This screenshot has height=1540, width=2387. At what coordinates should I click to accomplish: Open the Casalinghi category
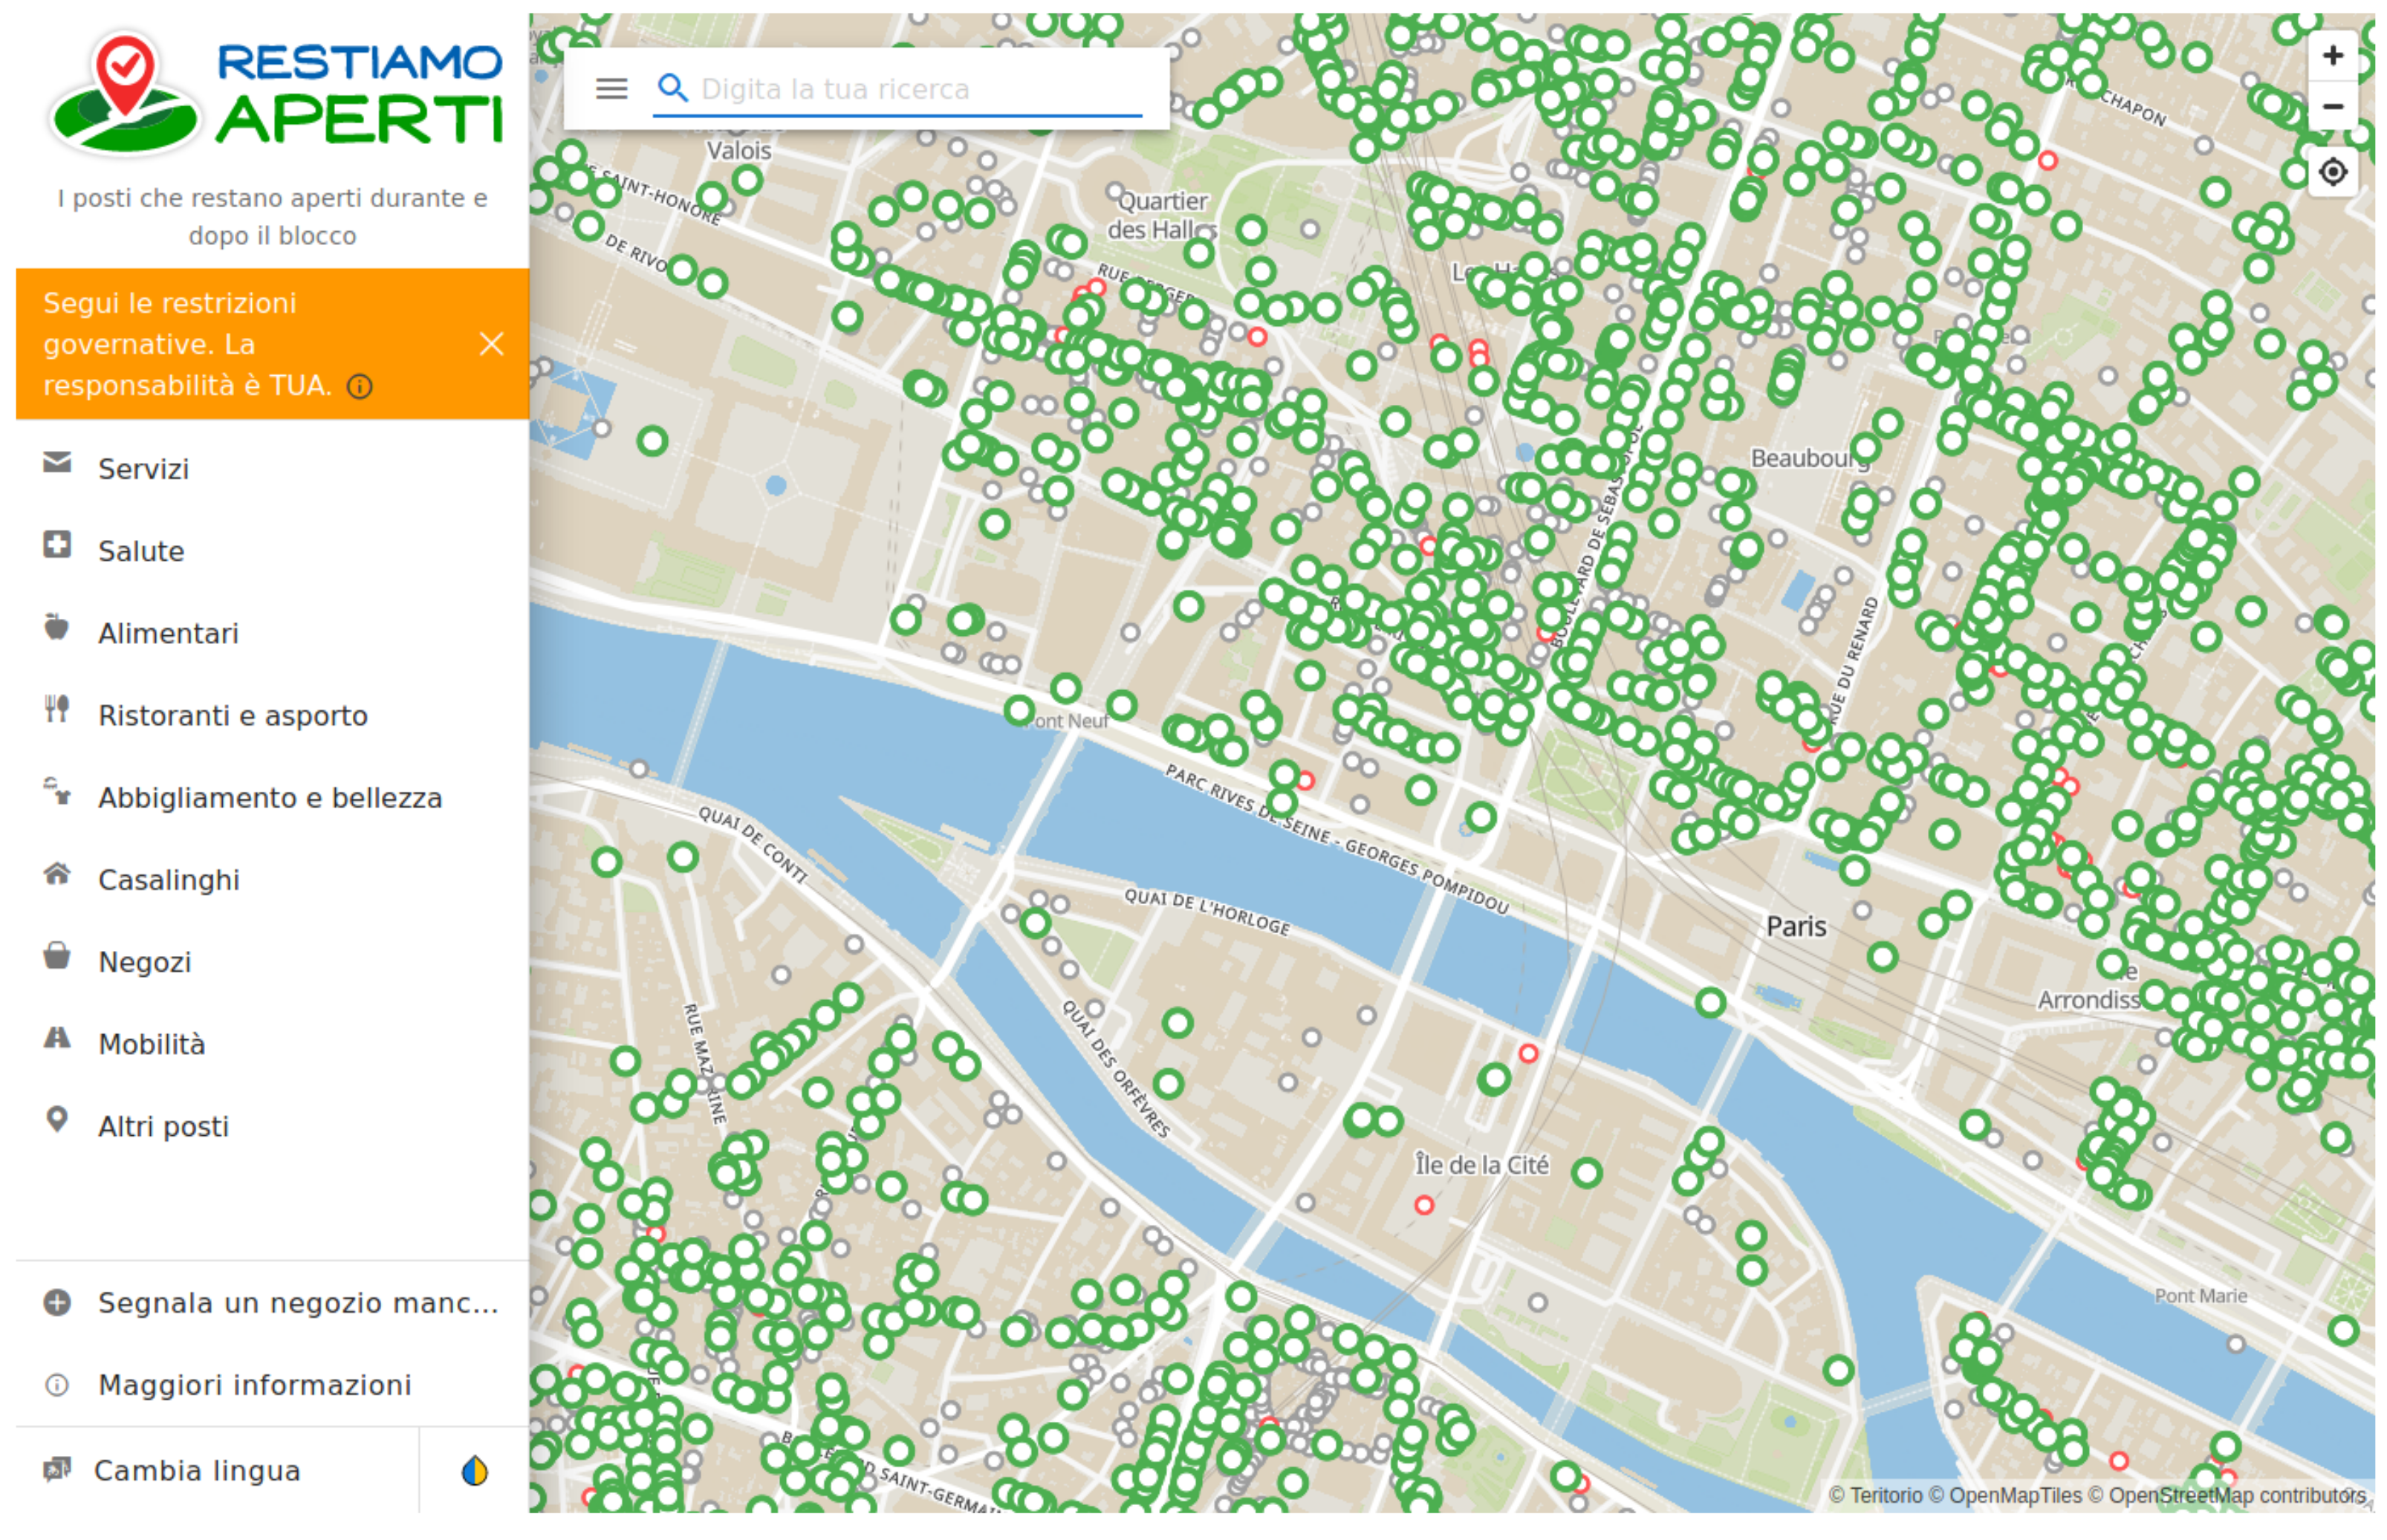click(x=168, y=879)
